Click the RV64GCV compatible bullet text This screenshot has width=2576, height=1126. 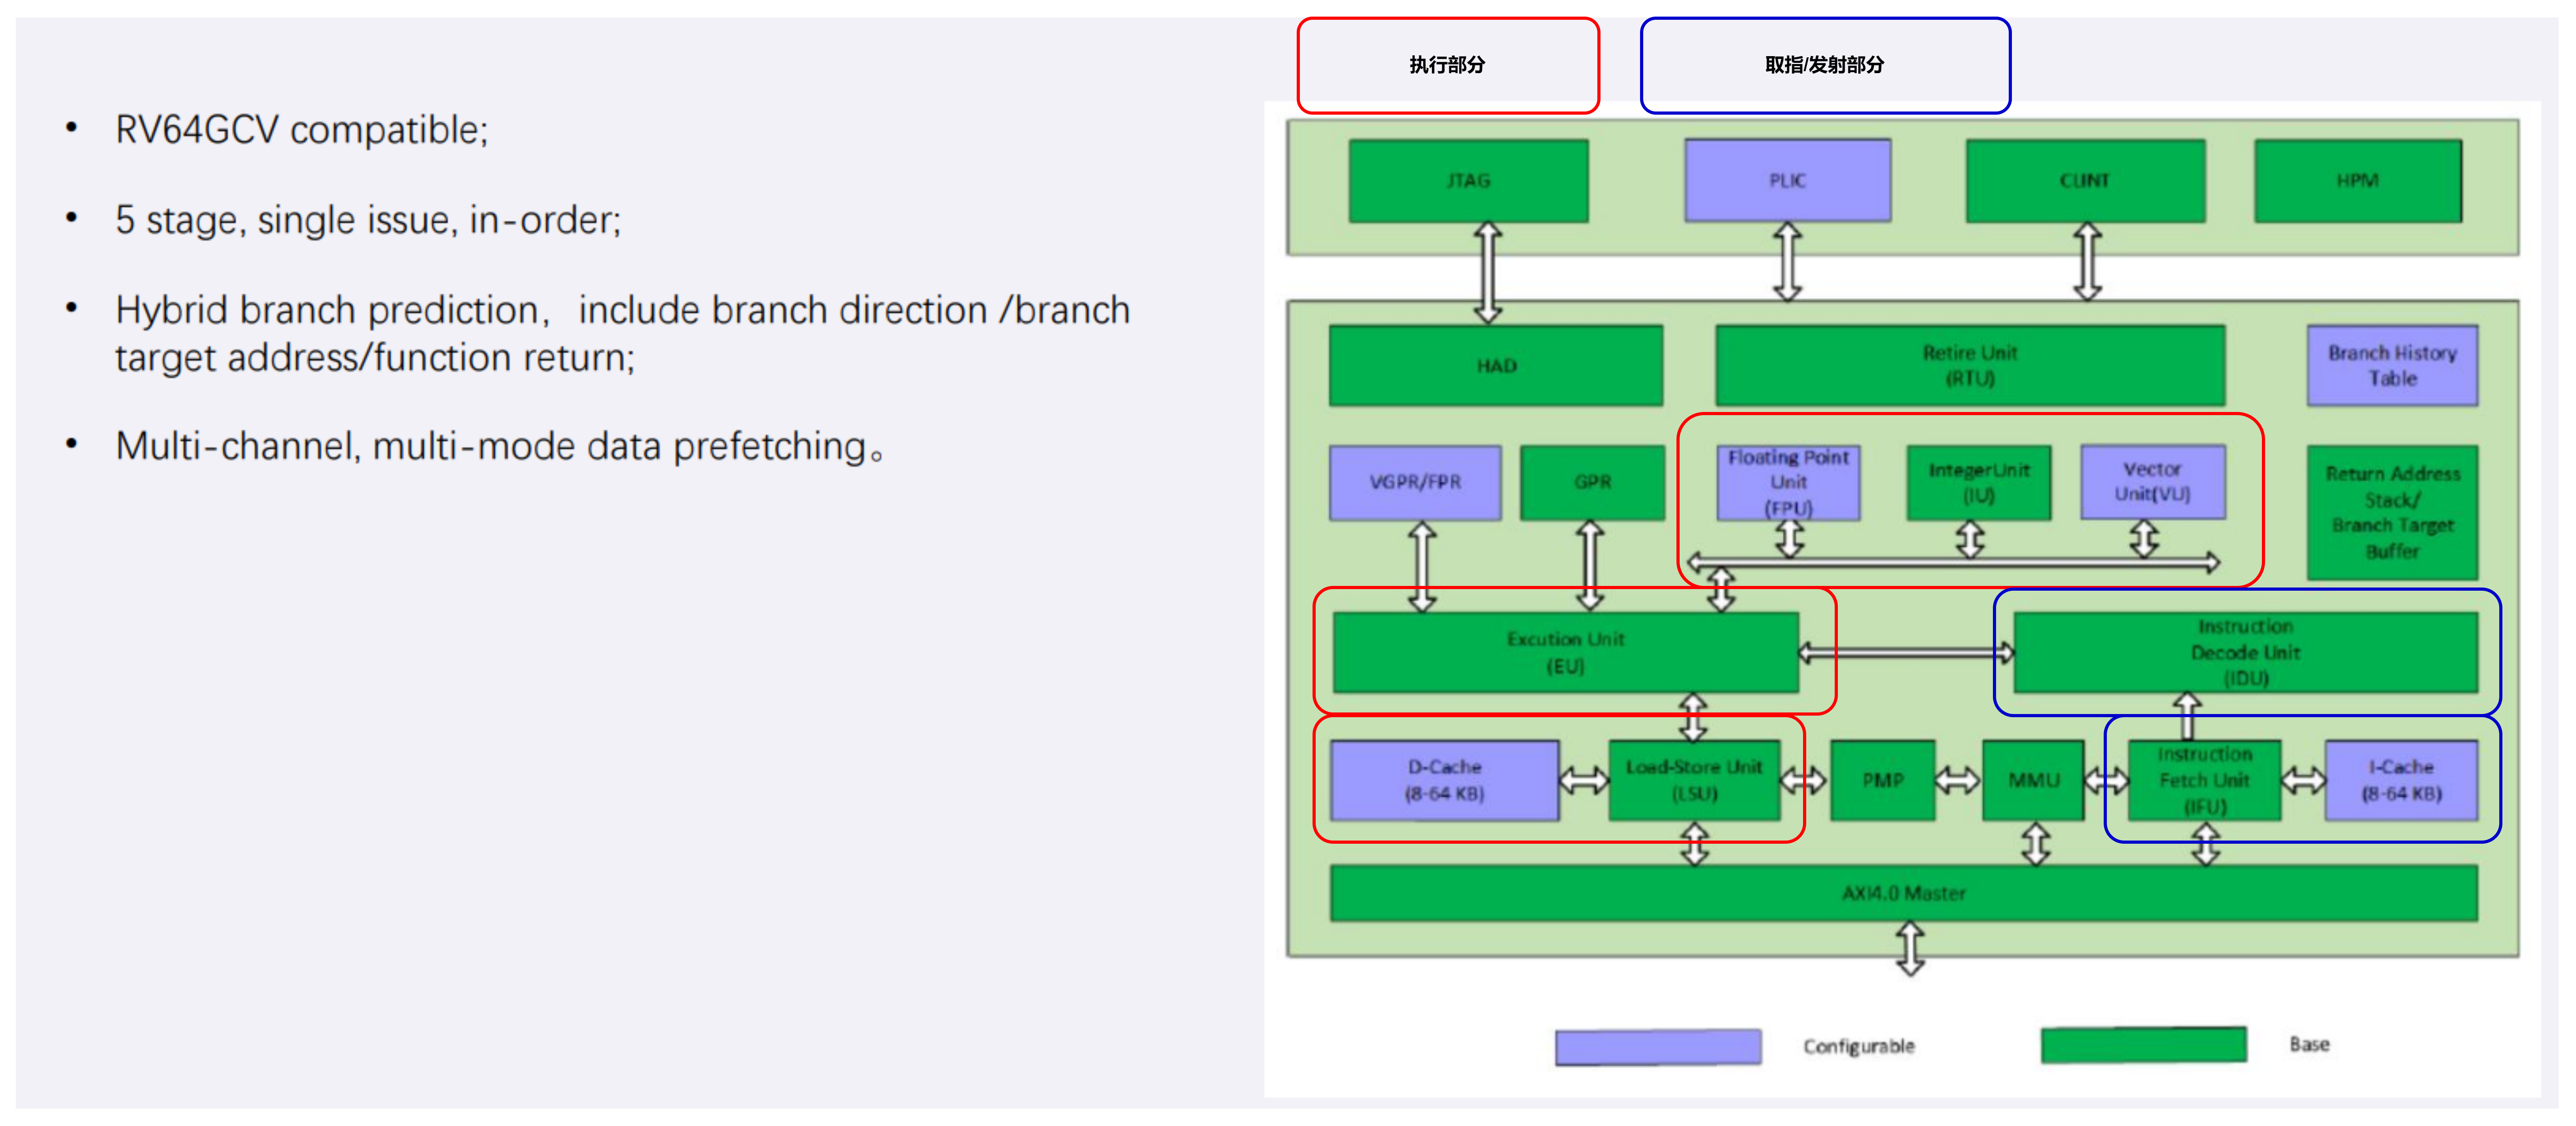pos(301,130)
